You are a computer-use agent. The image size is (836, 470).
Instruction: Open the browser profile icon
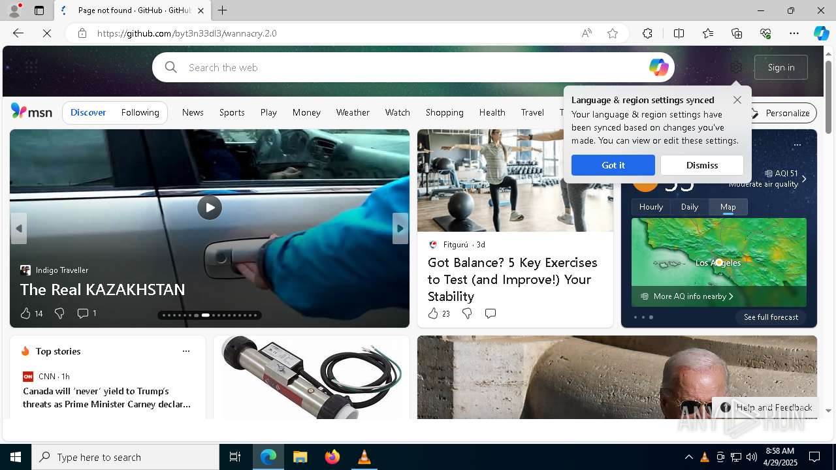pyautogui.click(x=14, y=10)
